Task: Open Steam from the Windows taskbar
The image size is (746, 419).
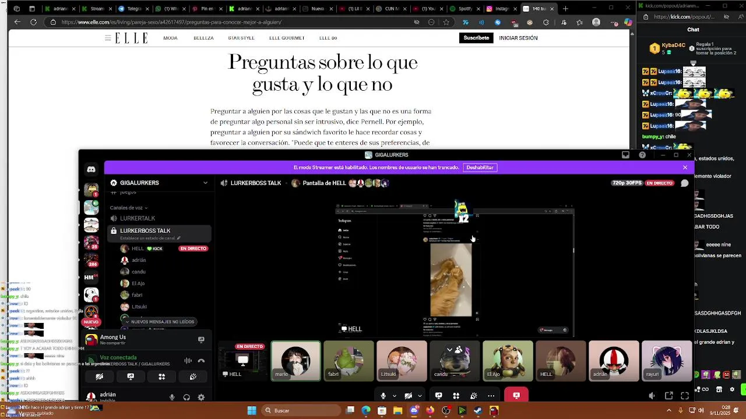Action: 478,410
